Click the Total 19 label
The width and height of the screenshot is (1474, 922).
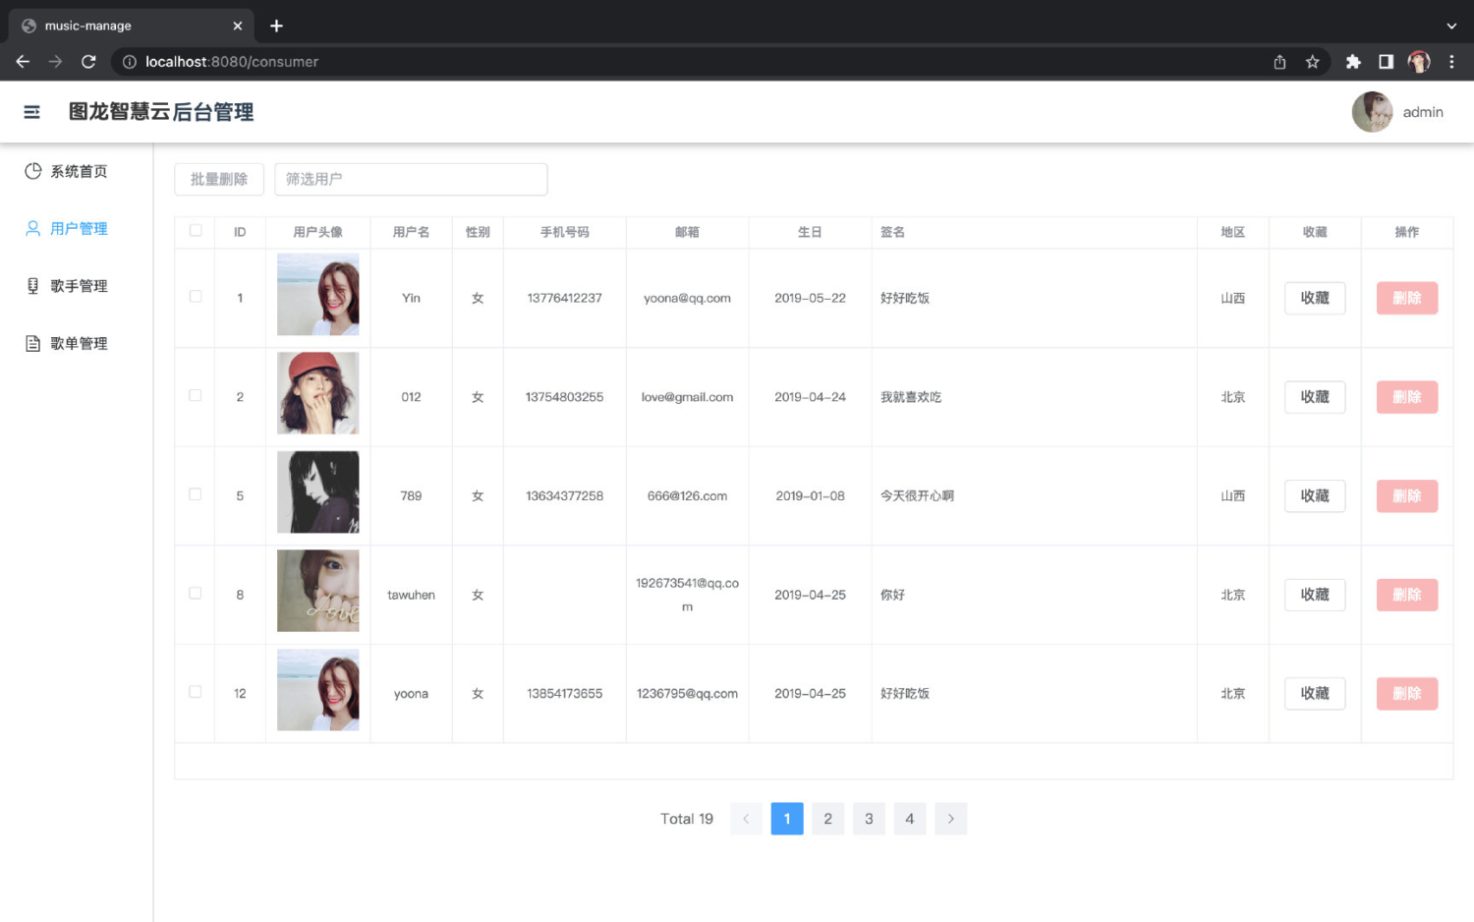tap(687, 819)
